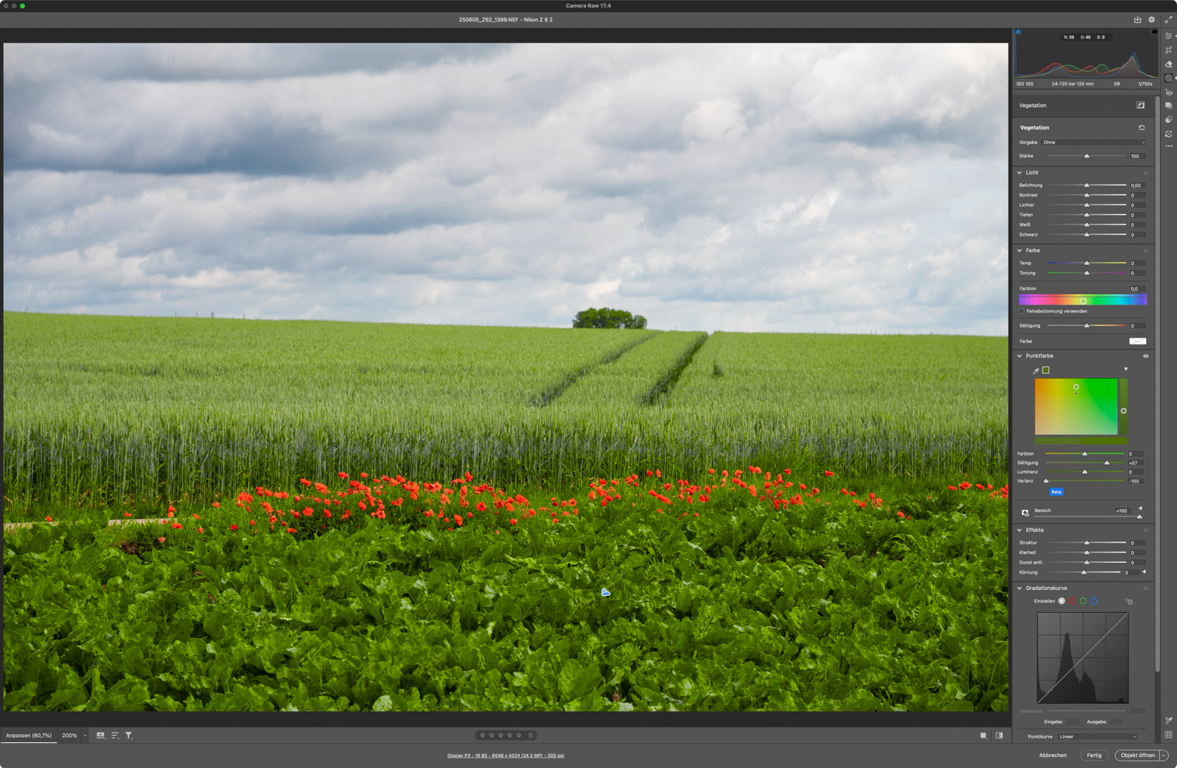Reset Vegetation adjustments with undo arrow
Screen dimensions: 1177x768
(1142, 127)
